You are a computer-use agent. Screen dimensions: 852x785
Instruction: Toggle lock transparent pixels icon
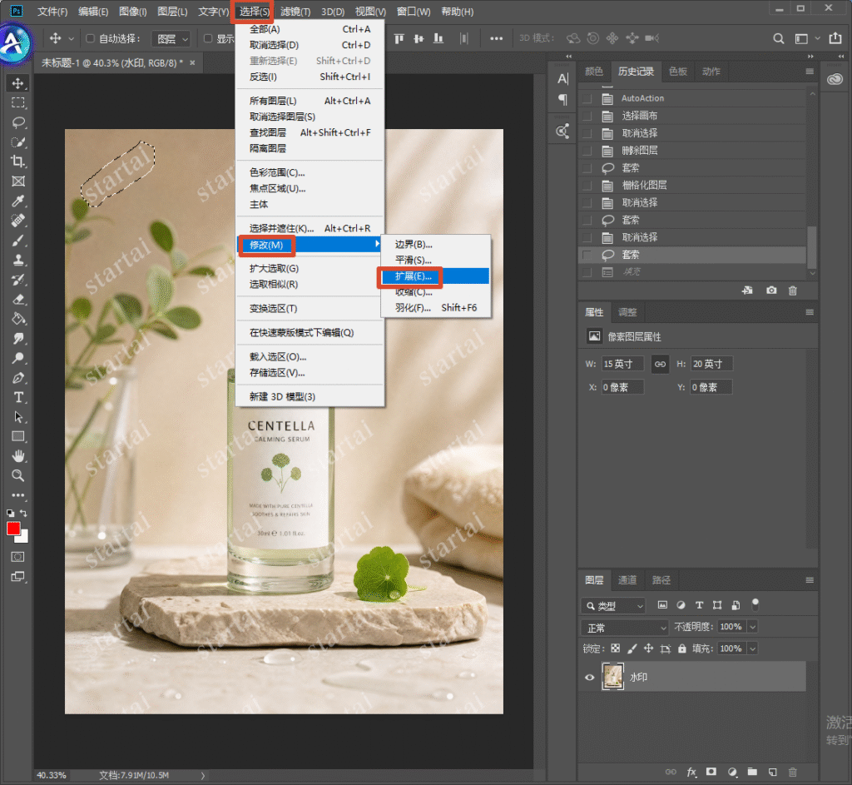(615, 648)
